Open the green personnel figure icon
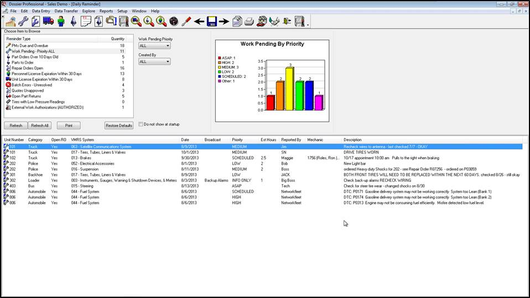 (61, 21)
